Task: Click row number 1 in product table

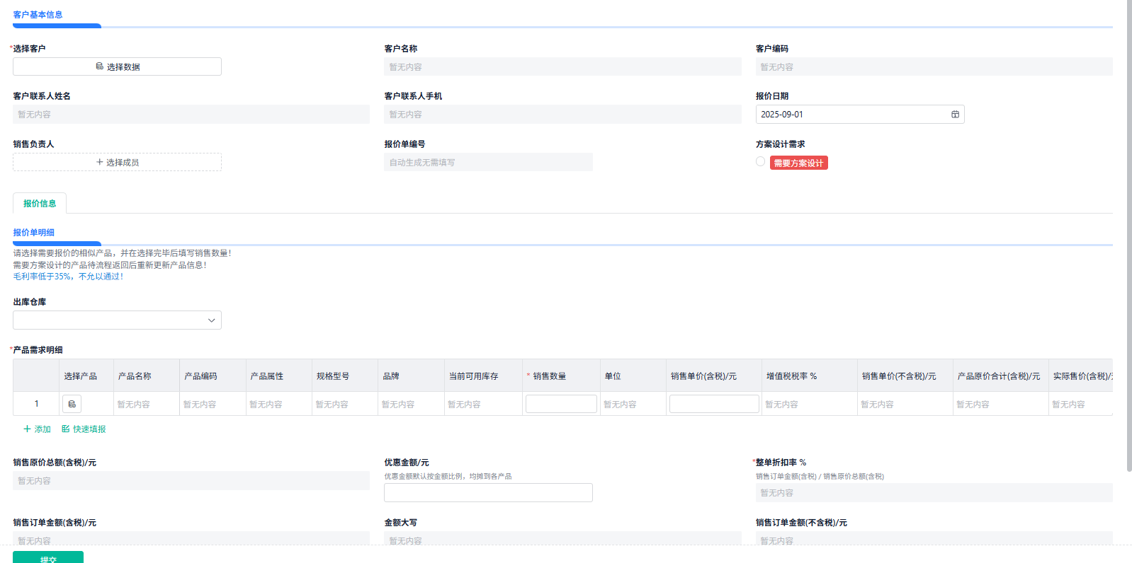Action: tap(36, 403)
